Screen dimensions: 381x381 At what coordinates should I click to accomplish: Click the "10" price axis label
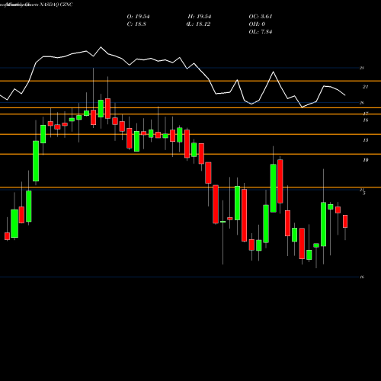point(366,160)
